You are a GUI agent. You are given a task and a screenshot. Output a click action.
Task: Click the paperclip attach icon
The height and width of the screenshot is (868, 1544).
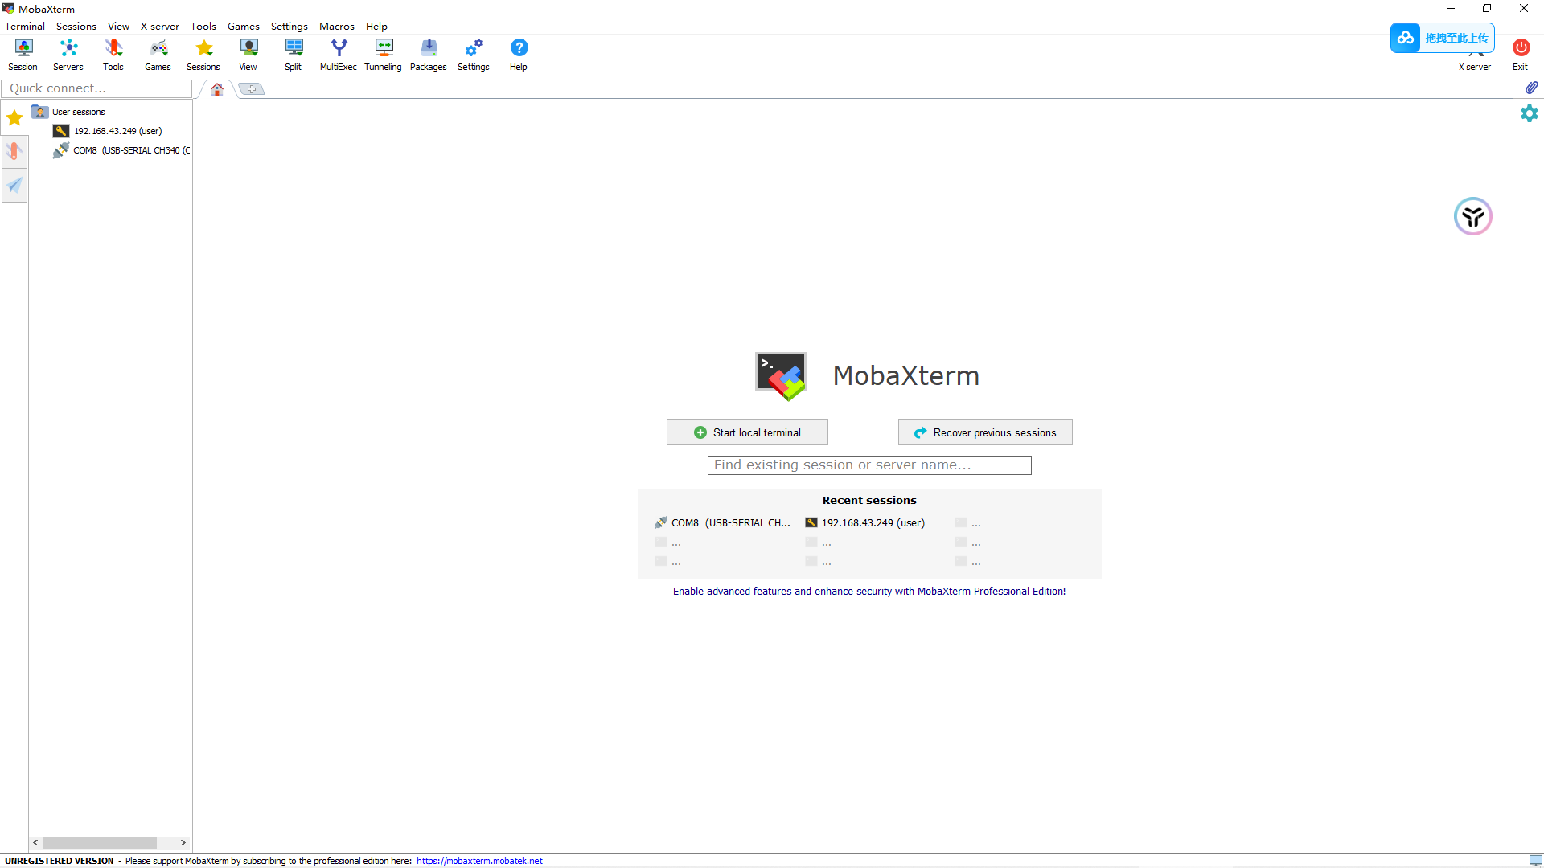point(1531,88)
